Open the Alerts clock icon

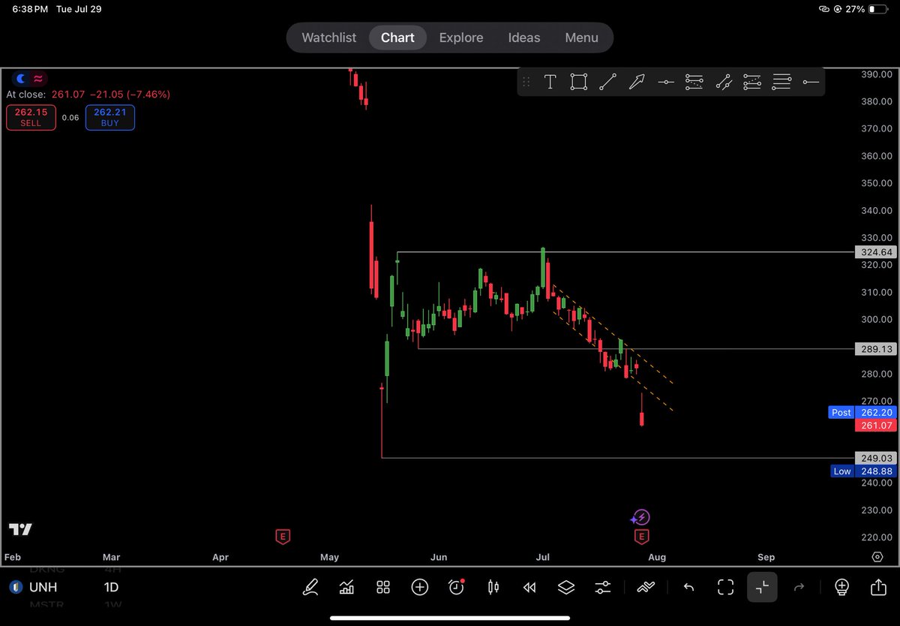click(x=457, y=587)
